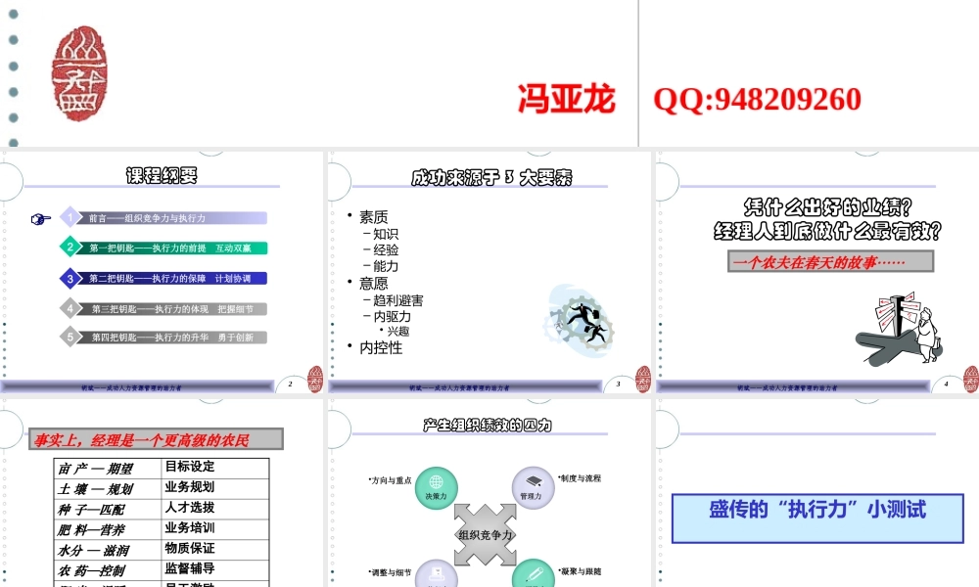
Task: Select the blue bar 第二把钥匙 执行力的保障
Action: click(x=171, y=278)
